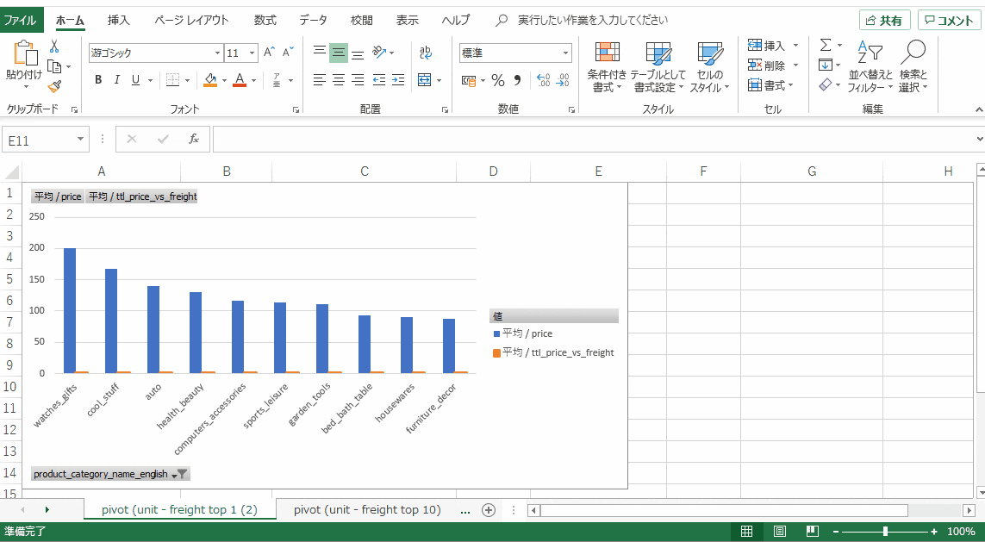Switch to Page Layout view in status bar
This screenshot has width=985, height=542.
click(x=779, y=531)
